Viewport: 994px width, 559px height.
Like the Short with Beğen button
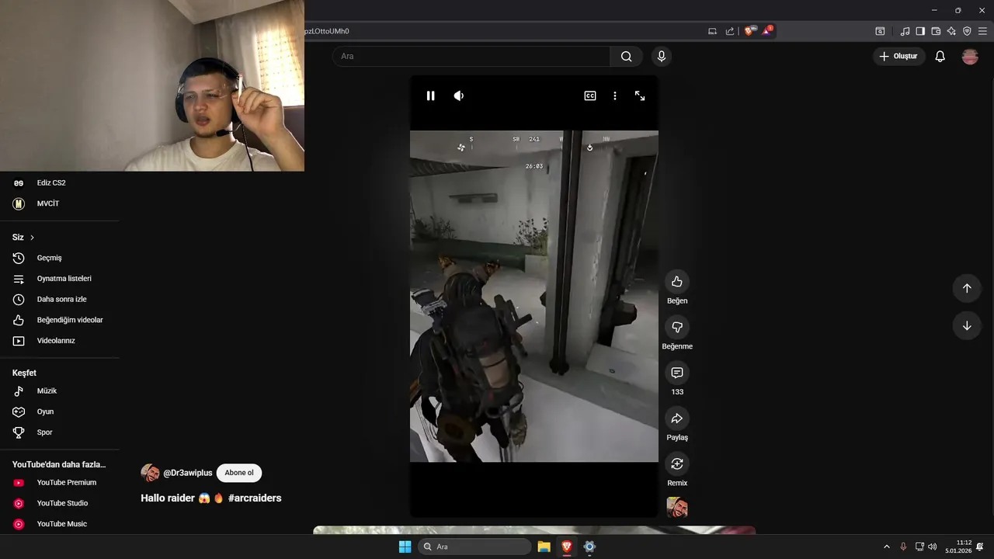pos(677,281)
